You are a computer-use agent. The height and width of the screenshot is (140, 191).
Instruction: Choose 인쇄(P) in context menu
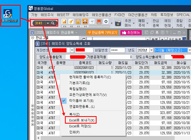(x=74, y=132)
